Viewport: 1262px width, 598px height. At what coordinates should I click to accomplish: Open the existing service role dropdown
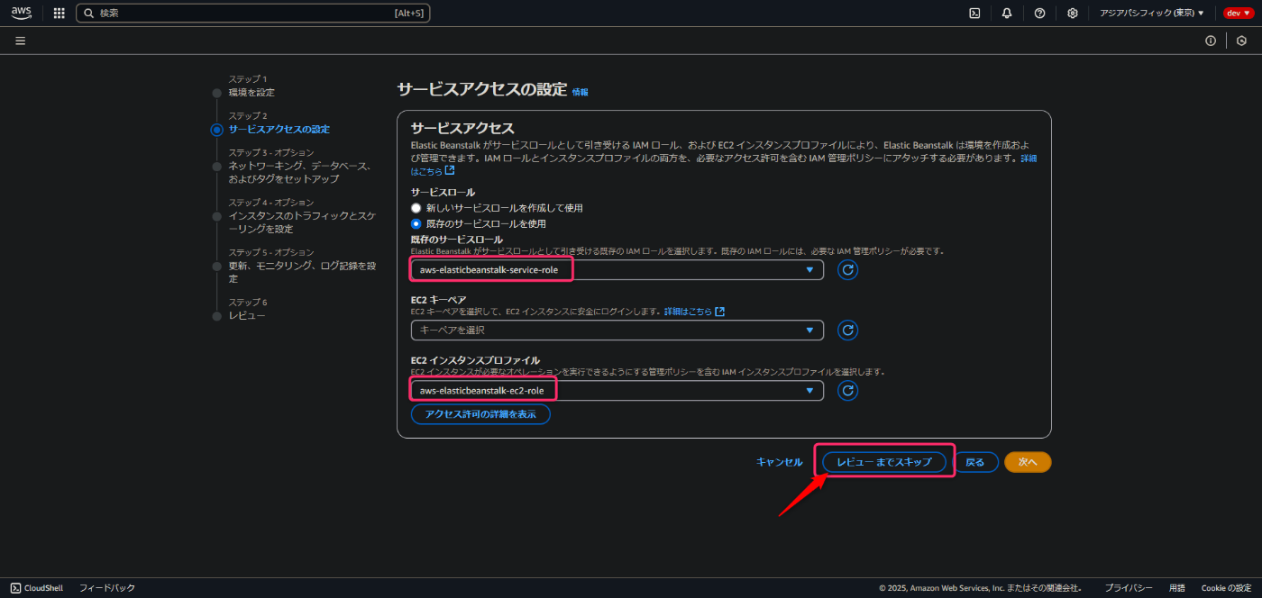(x=617, y=269)
